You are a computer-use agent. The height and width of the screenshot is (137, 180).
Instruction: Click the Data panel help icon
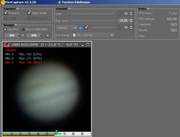[148, 9]
